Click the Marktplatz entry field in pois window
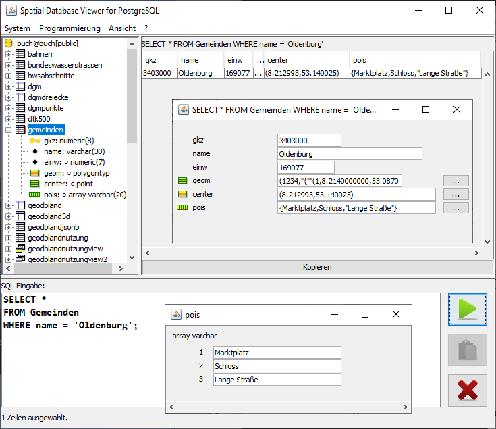The width and height of the screenshot is (496, 429). [x=277, y=353]
